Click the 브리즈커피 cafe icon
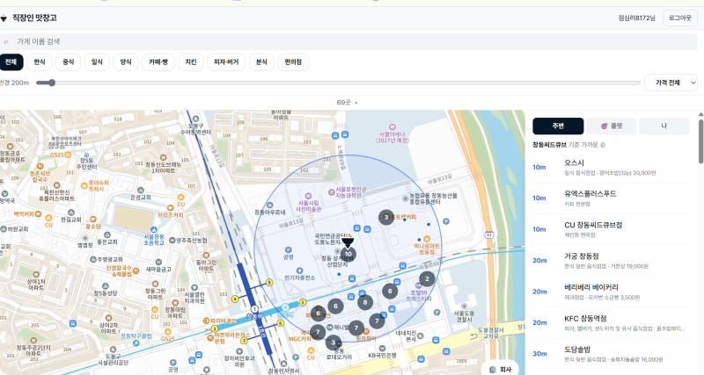 pyautogui.click(x=170, y=208)
